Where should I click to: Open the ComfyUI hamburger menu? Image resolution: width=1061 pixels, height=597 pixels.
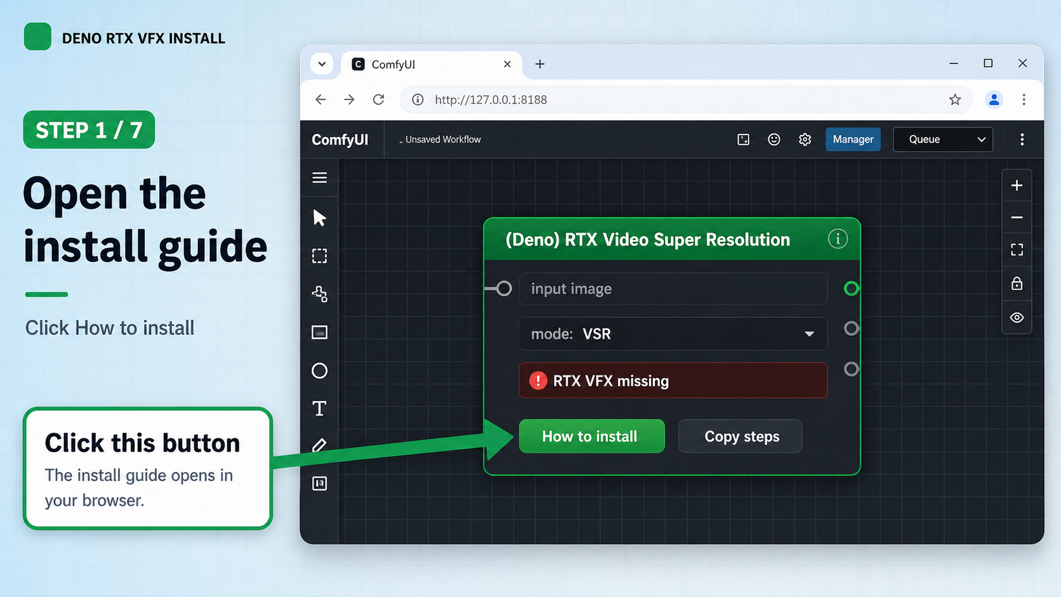(320, 178)
